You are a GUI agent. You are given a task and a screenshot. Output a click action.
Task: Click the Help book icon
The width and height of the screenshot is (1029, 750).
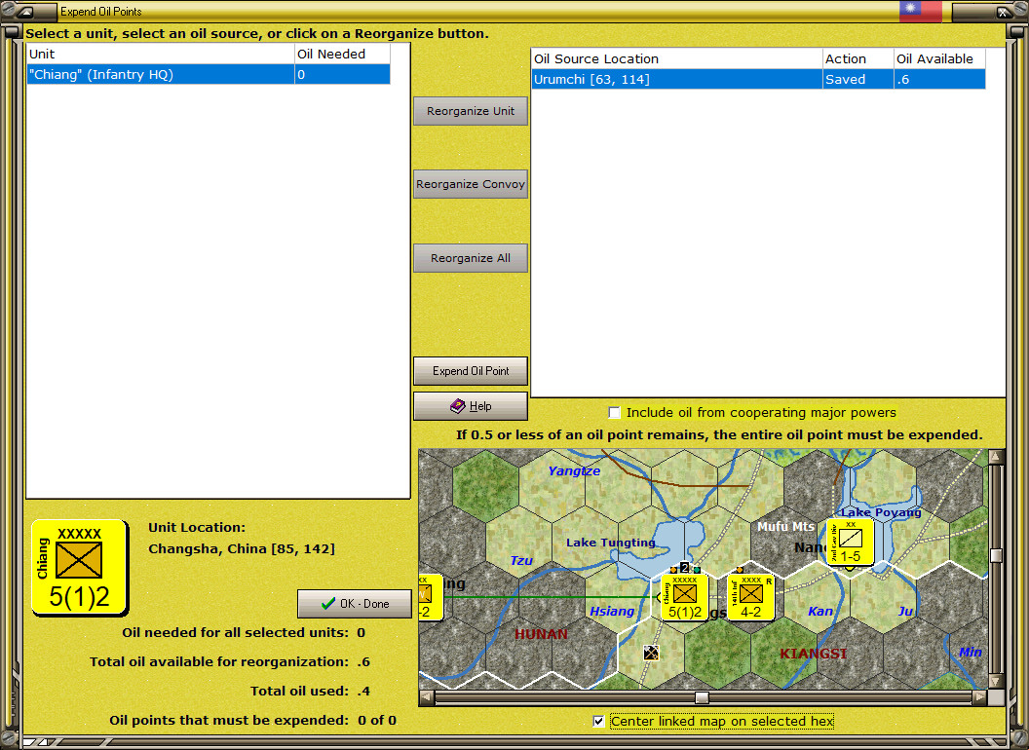457,406
